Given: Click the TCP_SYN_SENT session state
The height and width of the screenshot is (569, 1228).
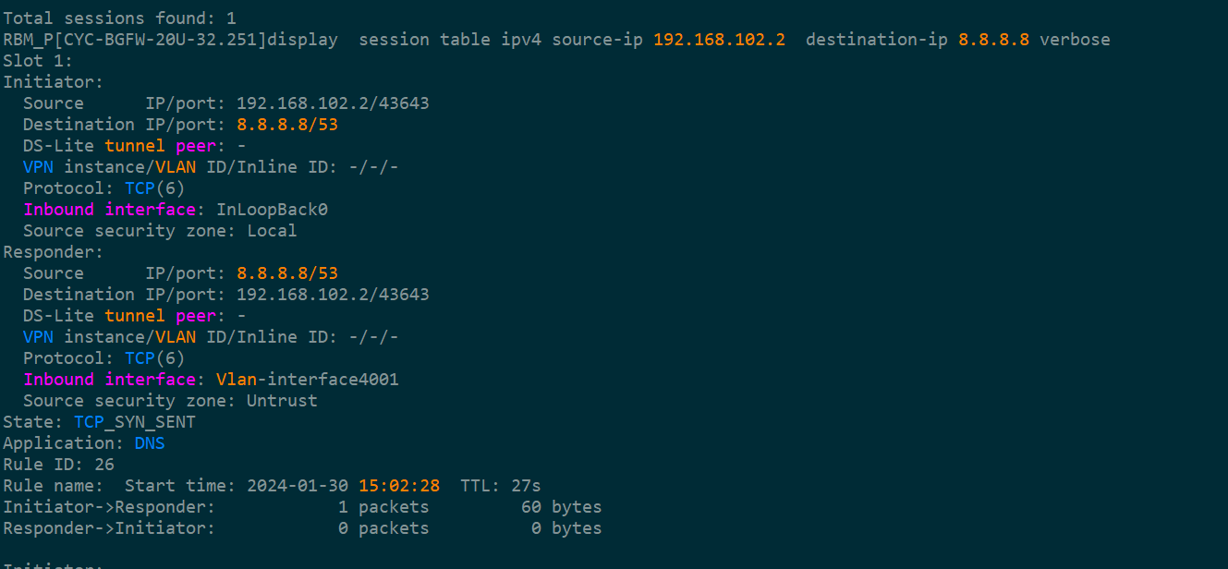Looking at the screenshot, I should (135, 422).
